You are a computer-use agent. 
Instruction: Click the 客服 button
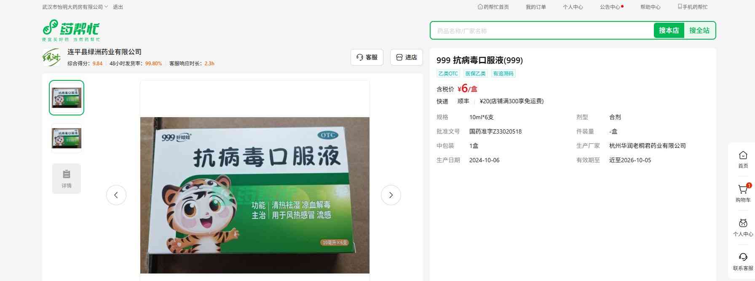(x=367, y=57)
